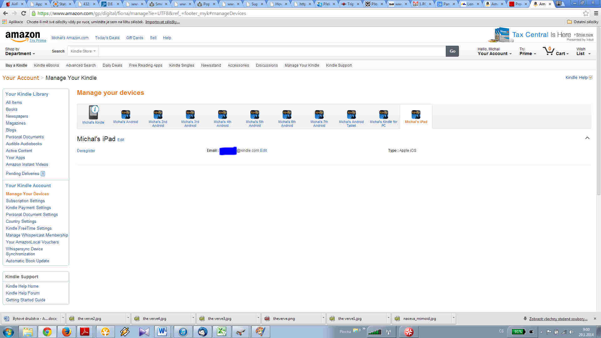Click Your Account breadcrumb link
The image size is (601, 338).
point(21,78)
